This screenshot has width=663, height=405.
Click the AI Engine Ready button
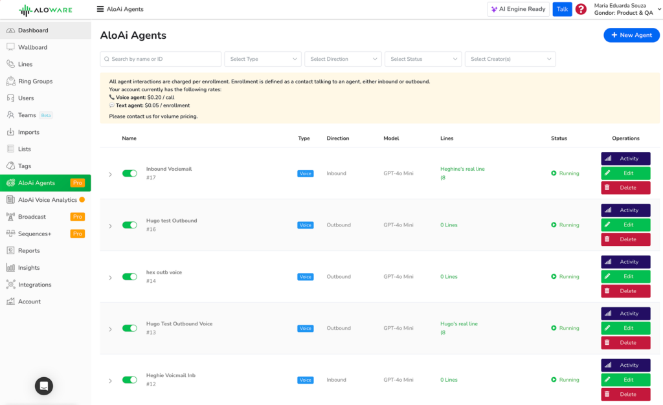tap(518, 9)
